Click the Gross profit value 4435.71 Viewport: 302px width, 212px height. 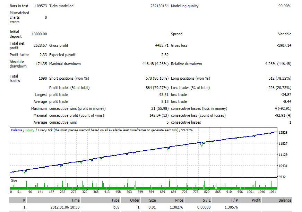coord(162,45)
